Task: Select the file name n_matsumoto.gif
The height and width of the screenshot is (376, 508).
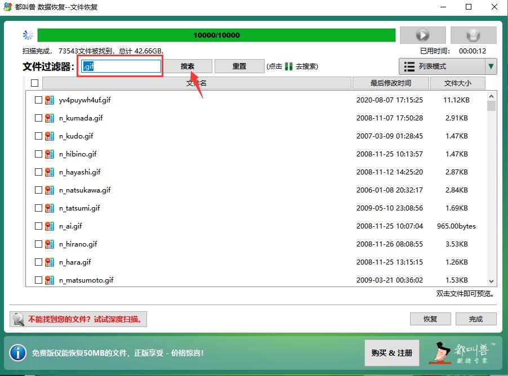Action: (x=86, y=280)
